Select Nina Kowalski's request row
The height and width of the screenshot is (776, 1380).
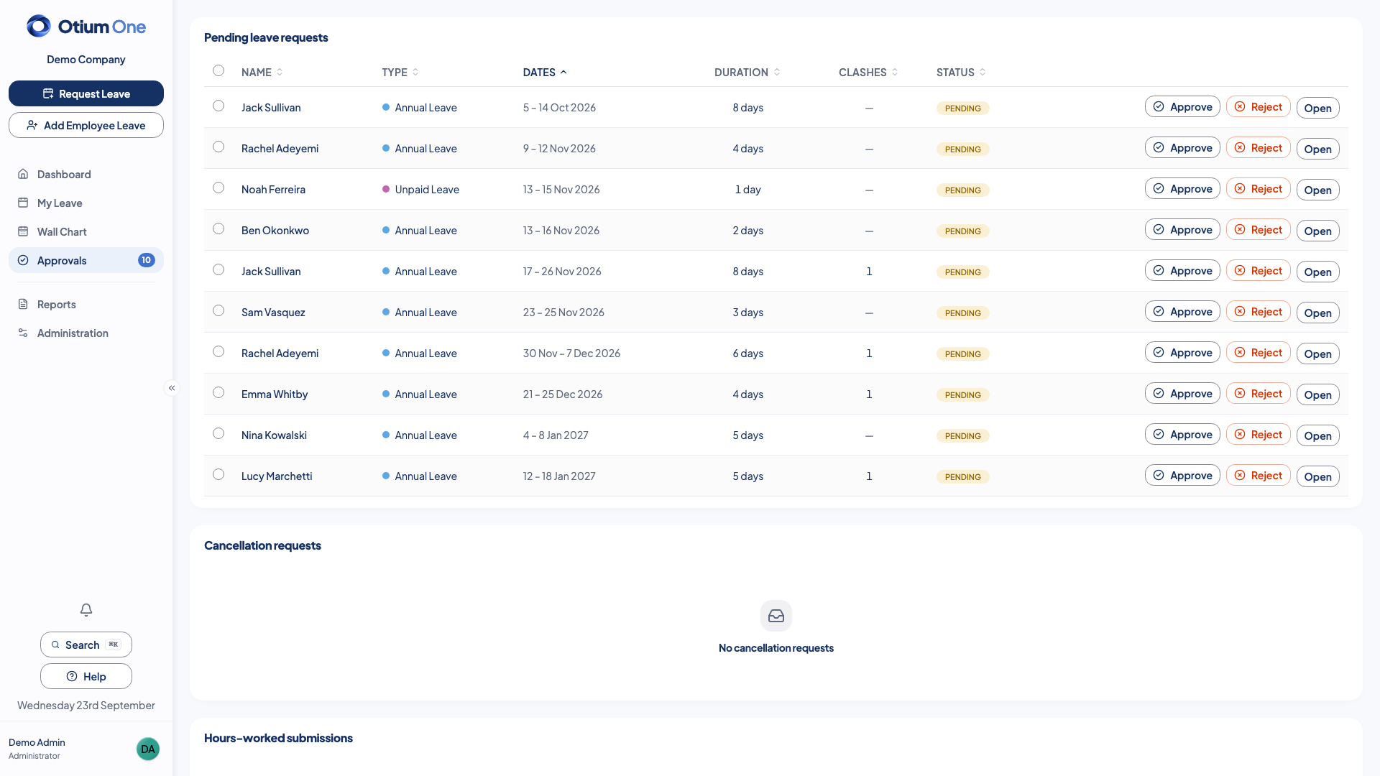(218, 433)
